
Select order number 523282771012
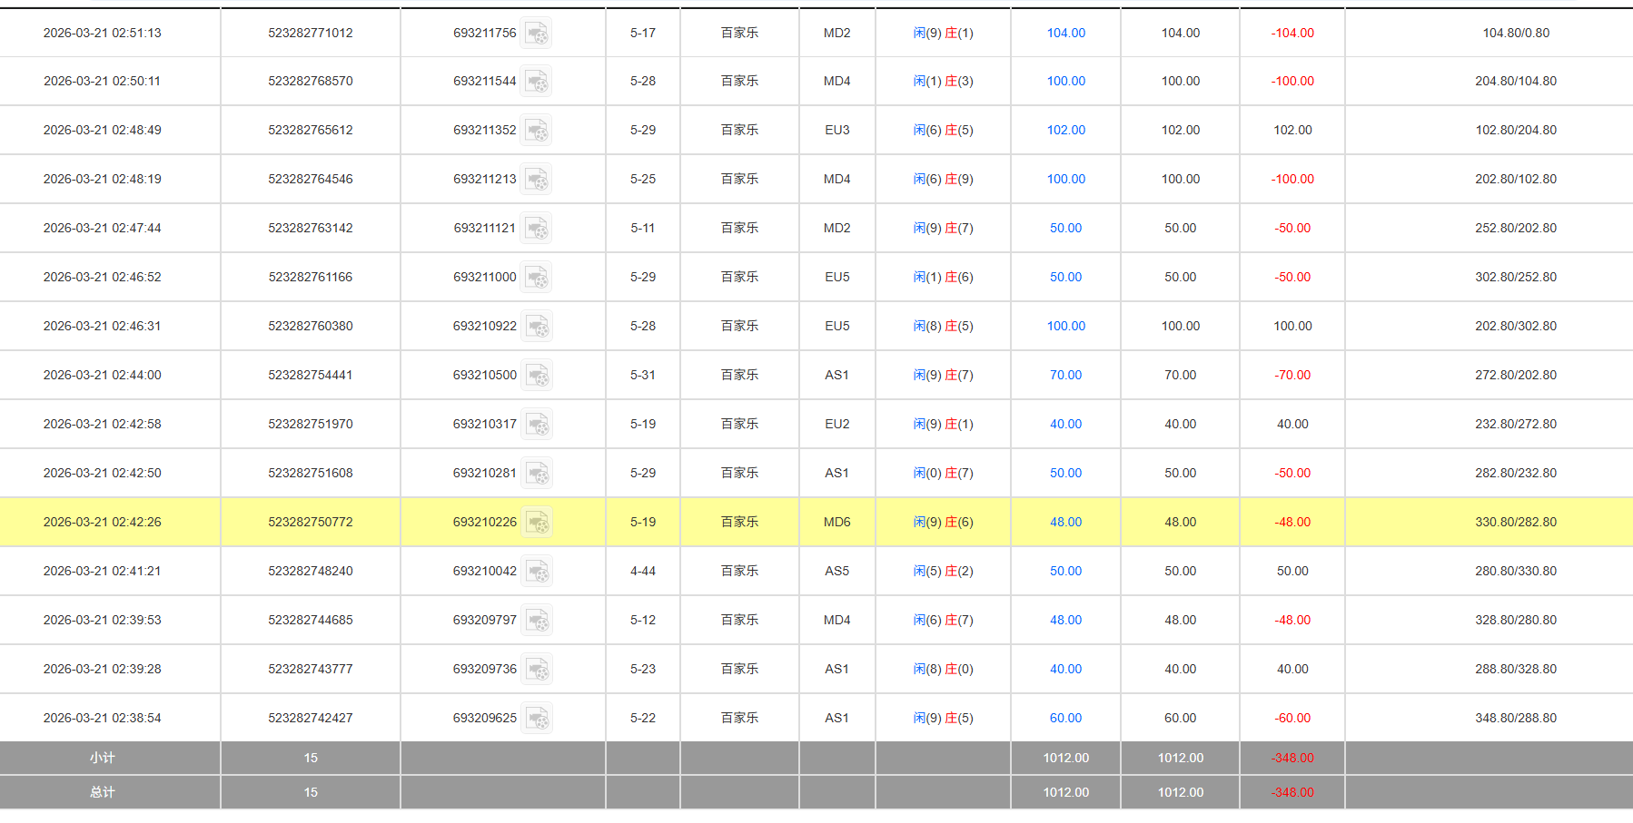[310, 33]
